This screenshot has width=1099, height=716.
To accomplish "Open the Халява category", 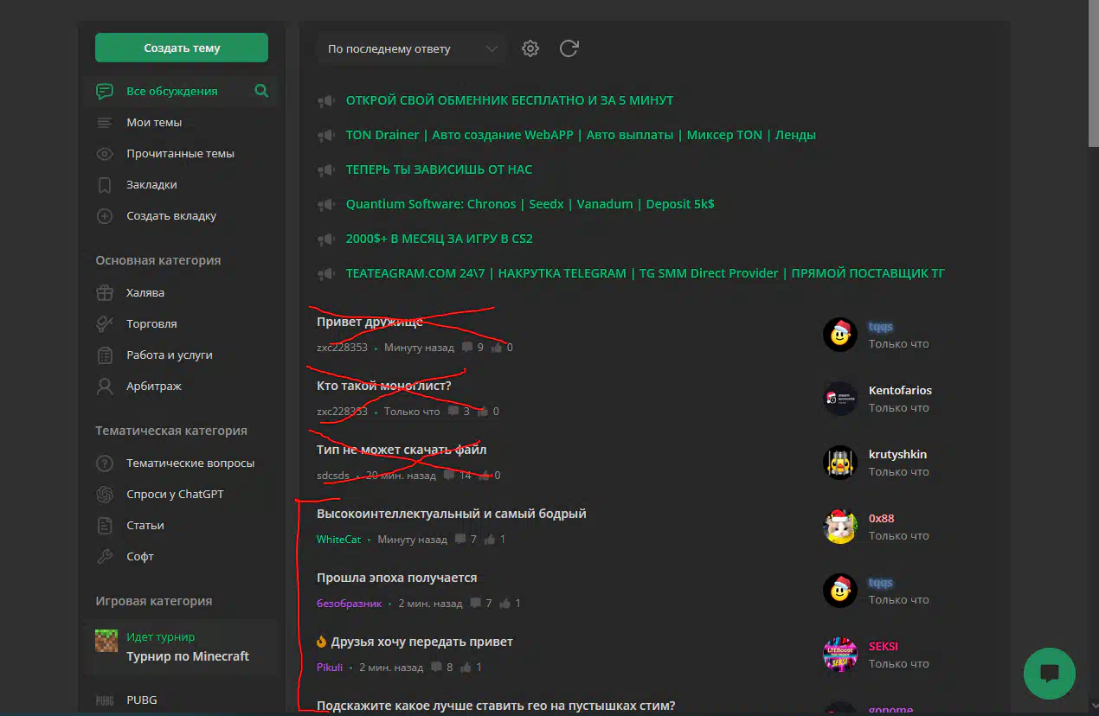I will point(145,292).
